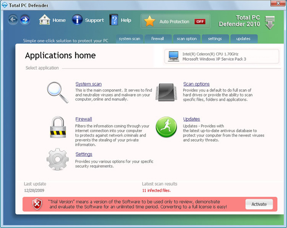This screenshot has height=228, width=287.
Task: Open the settings tab
Action: click(215, 39)
